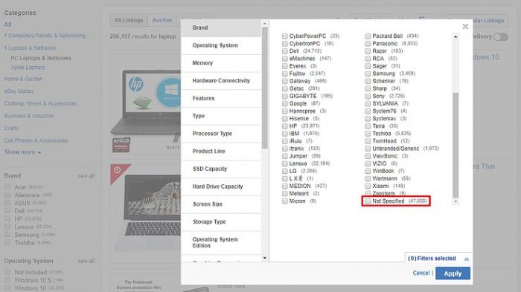The height and width of the screenshot is (292, 521).
Task: Click the down arrow of filter category scrollbar
Action: (x=264, y=258)
